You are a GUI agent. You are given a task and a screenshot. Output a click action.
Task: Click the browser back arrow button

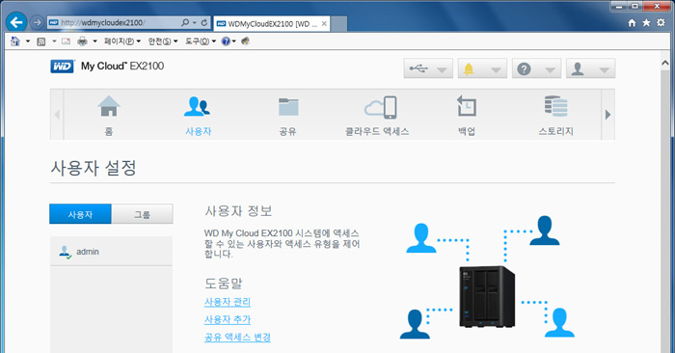(16, 22)
